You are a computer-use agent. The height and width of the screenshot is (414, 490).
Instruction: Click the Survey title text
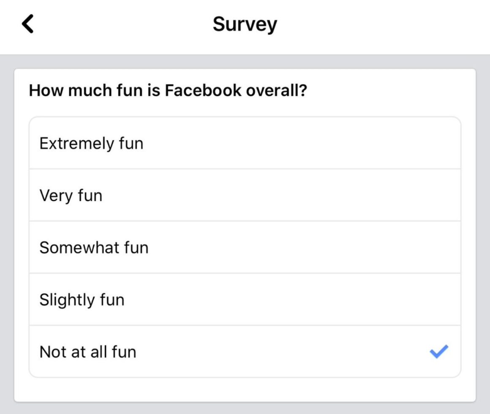pyautogui.click(x=245, y=24)
